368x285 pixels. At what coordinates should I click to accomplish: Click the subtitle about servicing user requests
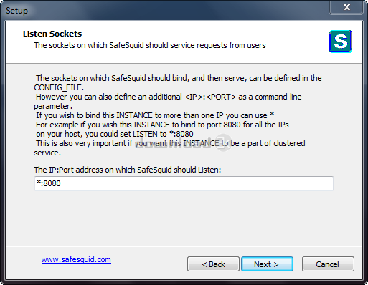150,45
